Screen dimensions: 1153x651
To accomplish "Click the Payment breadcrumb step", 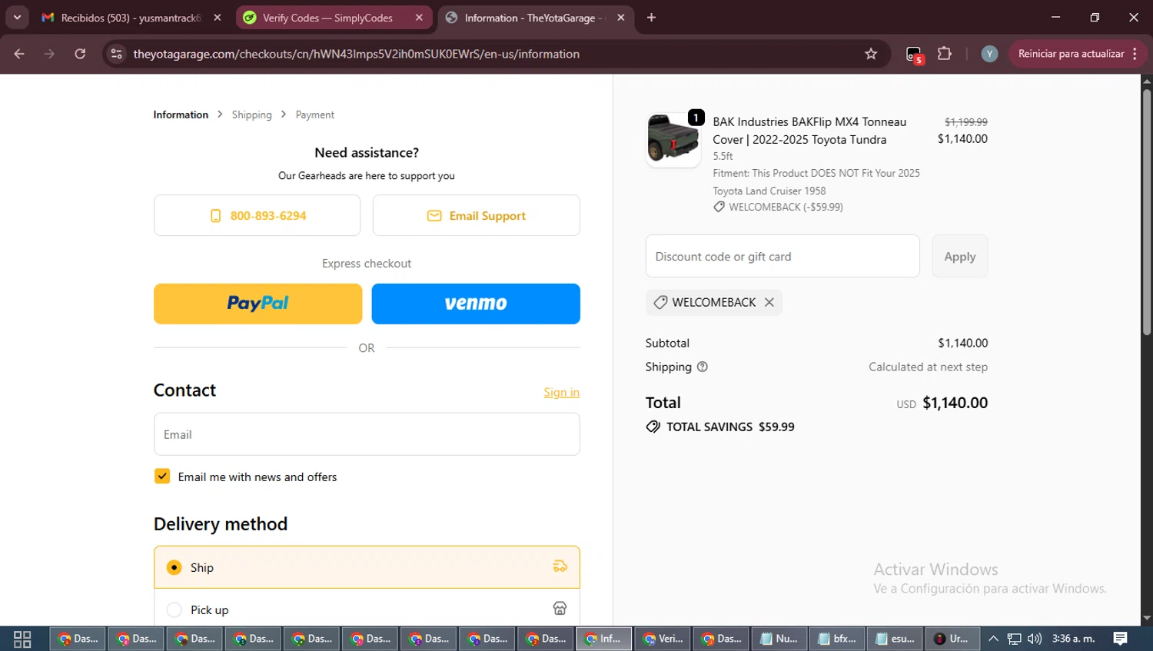I will (315, 115).
